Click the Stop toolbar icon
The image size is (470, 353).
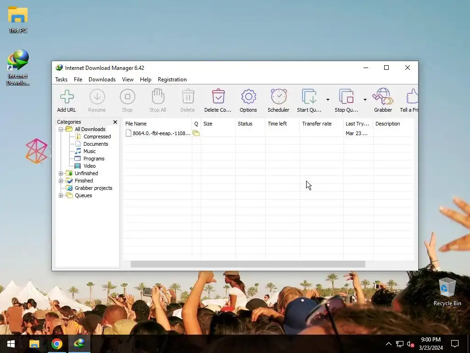(128, 97)
